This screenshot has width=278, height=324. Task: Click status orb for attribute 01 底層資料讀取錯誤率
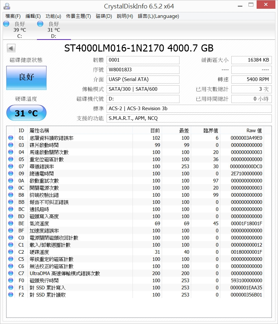tap(11, 138)
